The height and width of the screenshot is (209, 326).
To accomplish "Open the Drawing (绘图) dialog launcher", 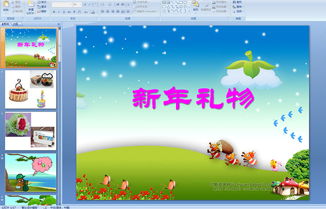I will click(x=229, y=18).
